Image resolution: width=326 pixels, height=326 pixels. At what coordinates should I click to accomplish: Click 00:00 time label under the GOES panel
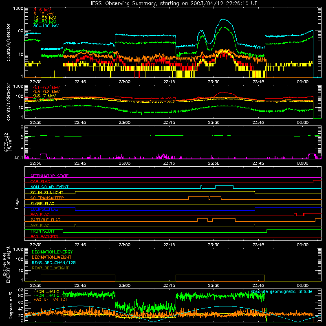(302, 163)
